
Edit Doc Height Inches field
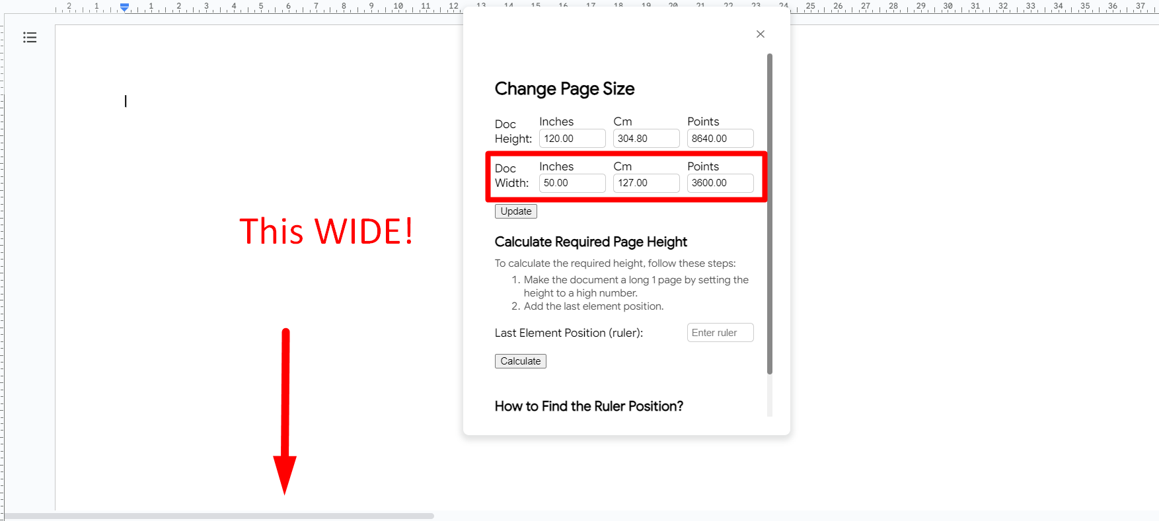[572, 139]
